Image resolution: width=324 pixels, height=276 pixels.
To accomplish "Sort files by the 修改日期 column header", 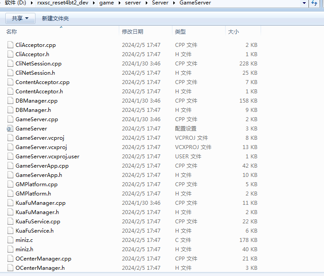I will 133,32.
